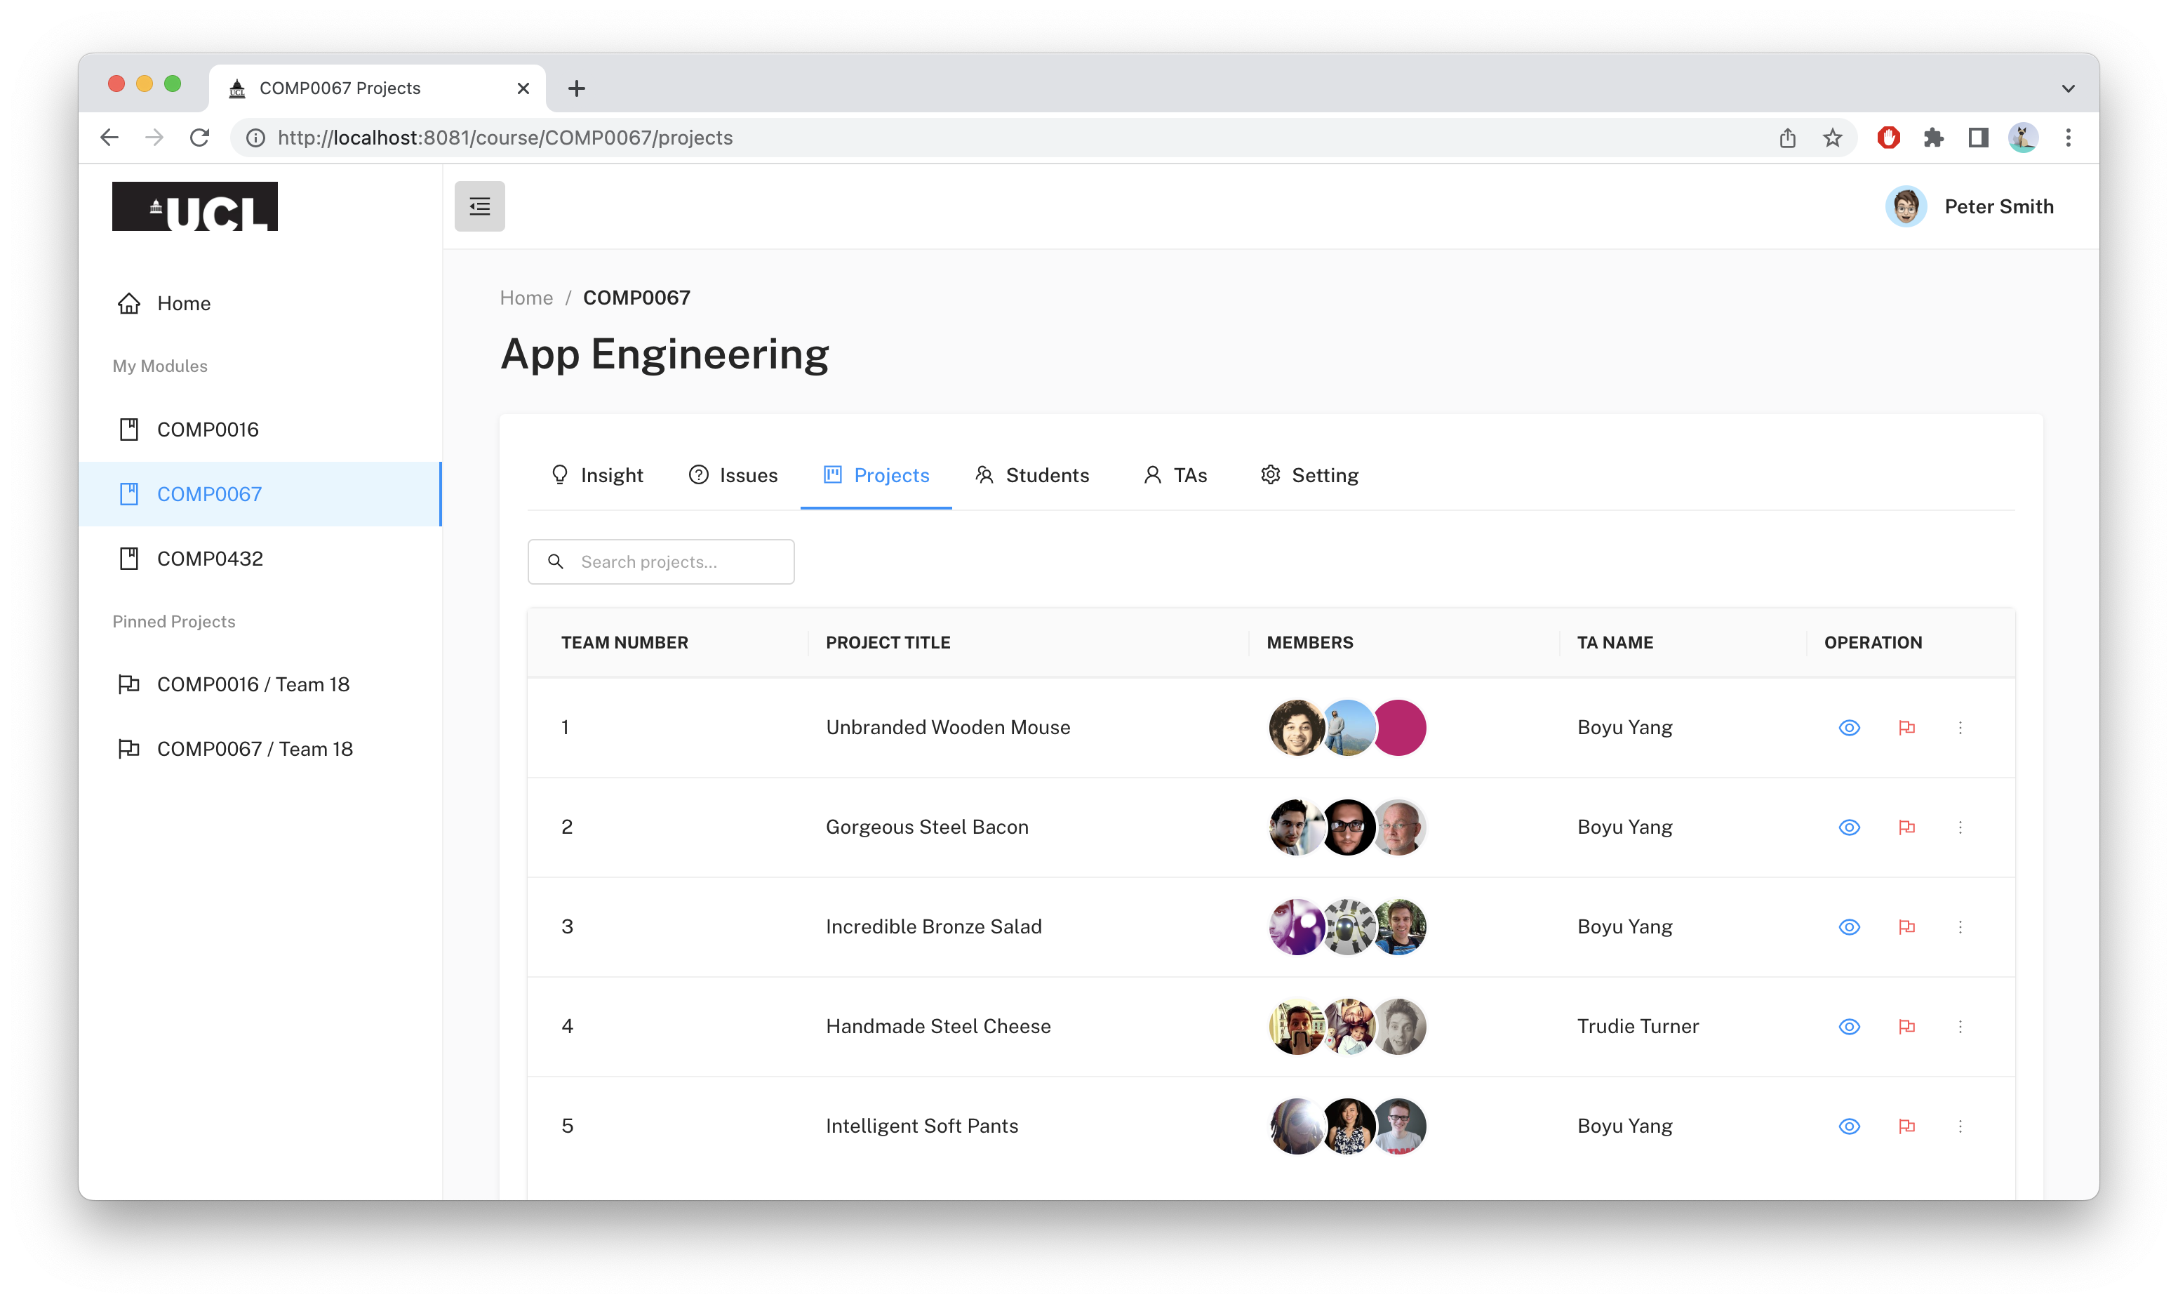Viewport: 2178px width, 1304px height.
Task: Open Peter Smith user menu
Action: (1969, 206)
